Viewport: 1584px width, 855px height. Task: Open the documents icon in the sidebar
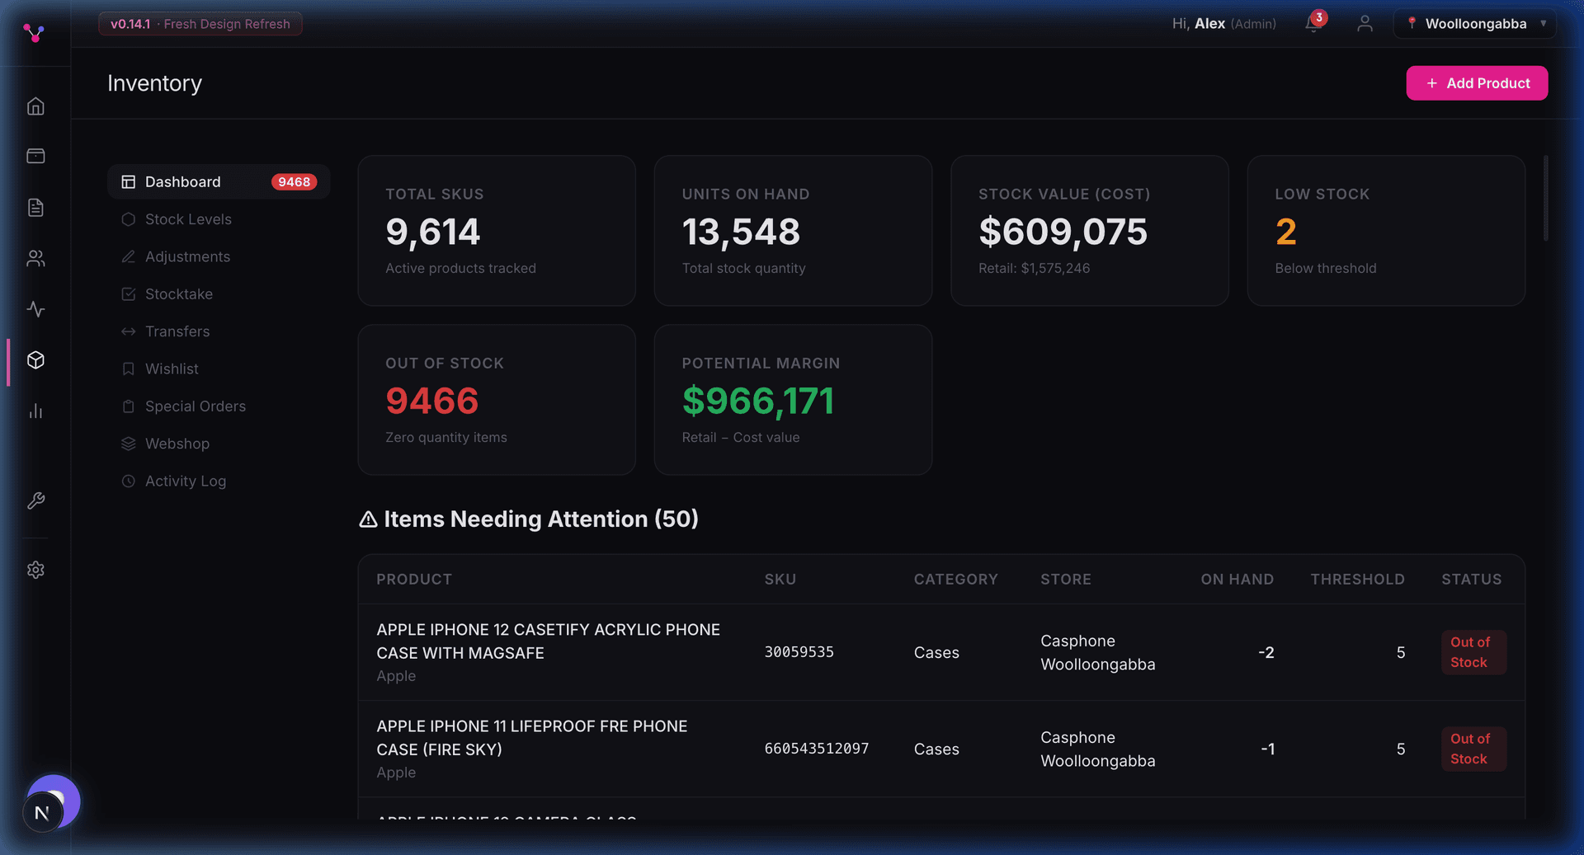(35, 207)
